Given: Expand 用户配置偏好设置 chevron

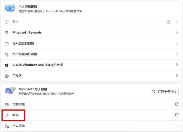Looking at the screenshot, I should point(177,54).
